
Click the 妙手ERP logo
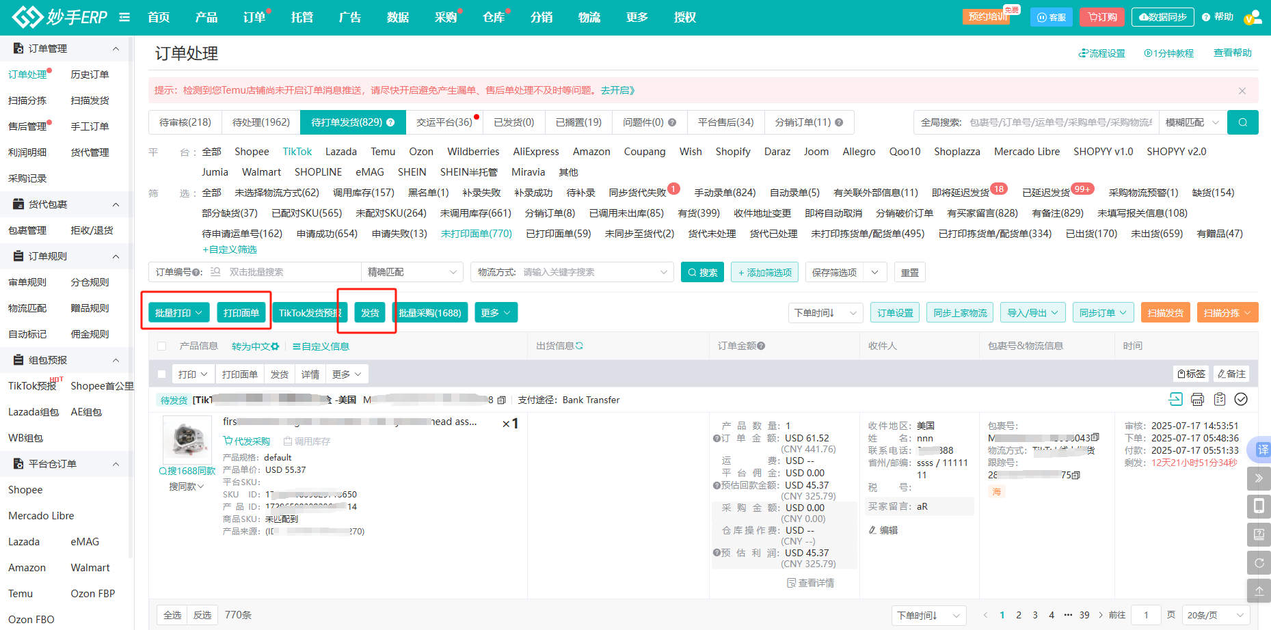pyautogui.click(x=59, y=17)
